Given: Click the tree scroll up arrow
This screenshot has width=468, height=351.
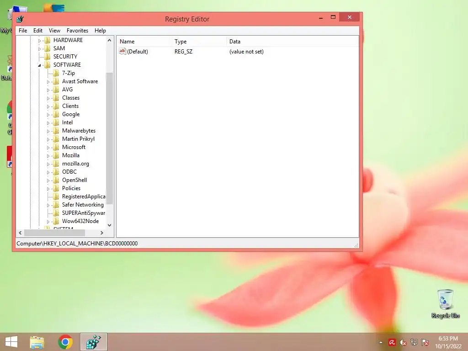Looking at the screenshot, I should tap(110, 40).
